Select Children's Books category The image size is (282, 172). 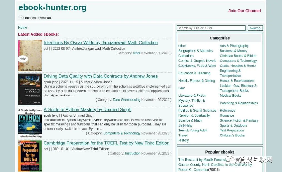[x=232, y=135]
